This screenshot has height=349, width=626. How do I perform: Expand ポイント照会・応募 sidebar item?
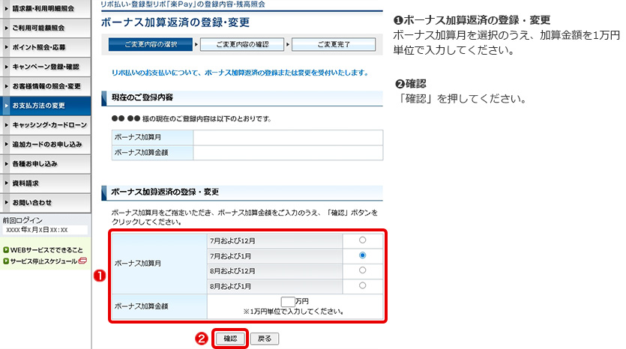(45, 47)
